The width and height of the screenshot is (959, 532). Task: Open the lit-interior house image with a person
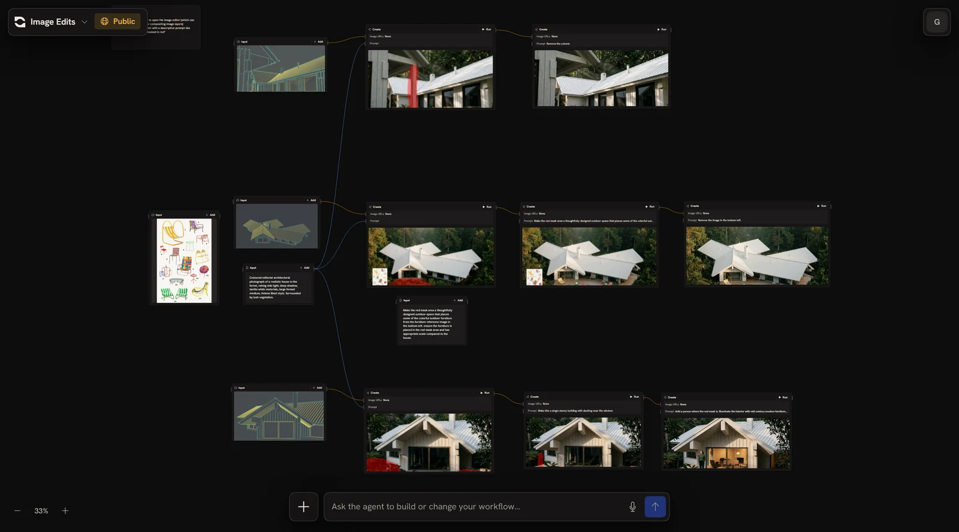pyautogui.click(x=726, y=442)
